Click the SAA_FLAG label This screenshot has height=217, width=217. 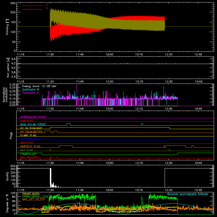(x=27, y=143)
